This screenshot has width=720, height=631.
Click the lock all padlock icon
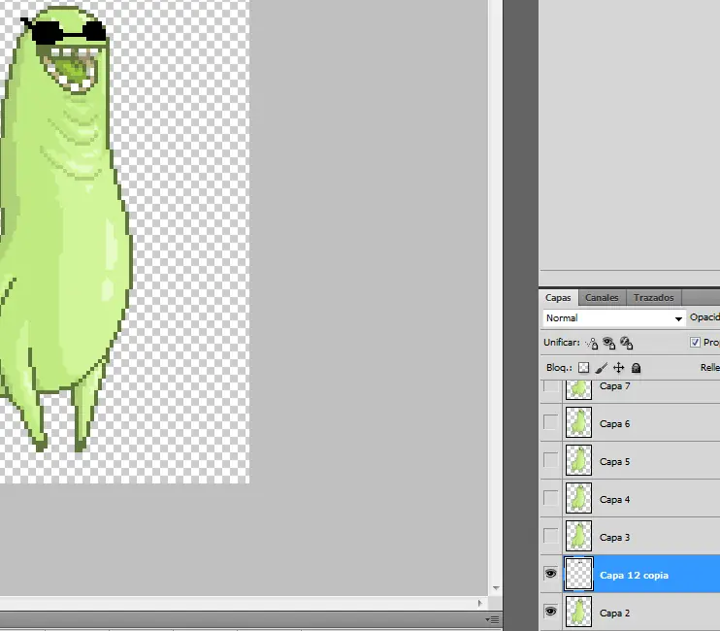636,368
